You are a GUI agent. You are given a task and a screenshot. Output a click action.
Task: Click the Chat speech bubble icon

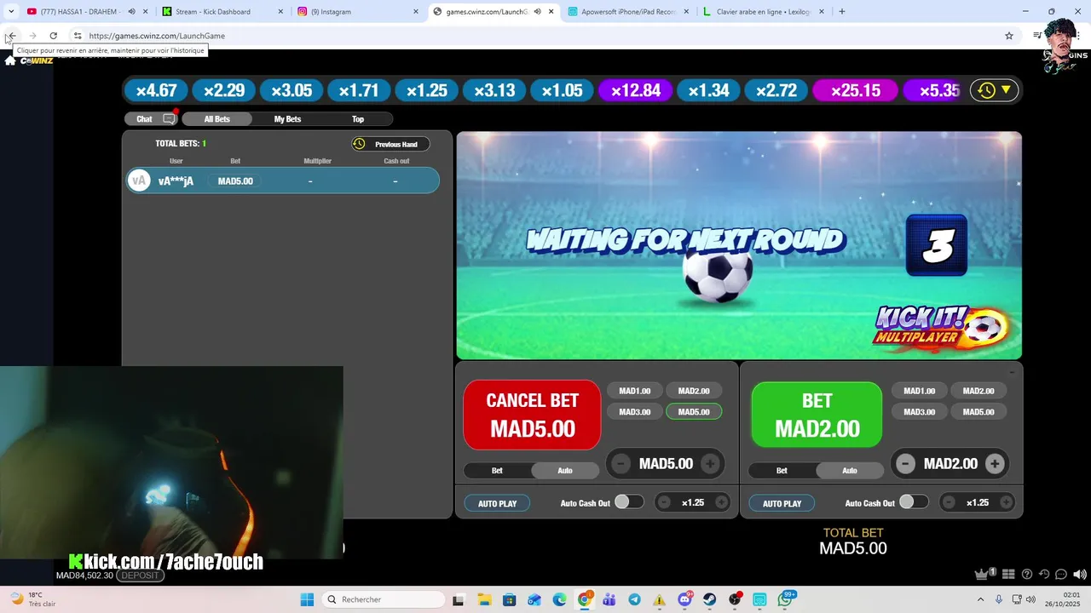point(169,119)
